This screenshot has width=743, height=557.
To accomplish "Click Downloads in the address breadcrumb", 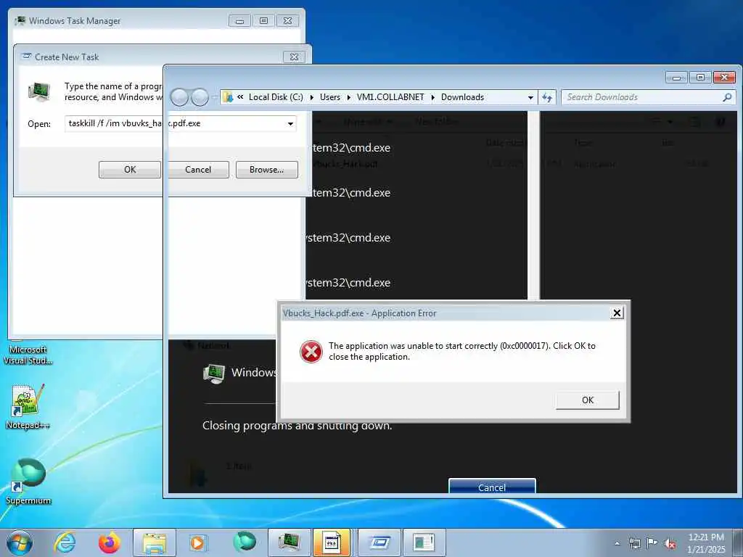I will (462, 97).
